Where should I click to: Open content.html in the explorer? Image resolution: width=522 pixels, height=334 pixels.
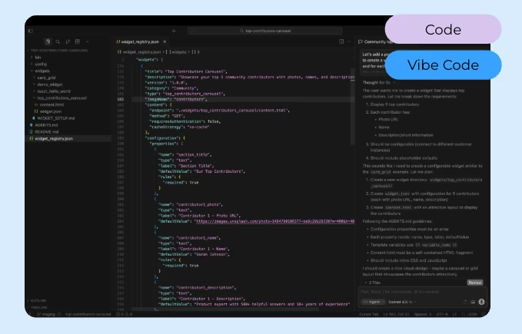pos(52,104)
